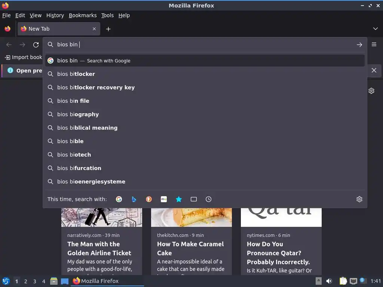Click the taskbar clock showing 1:41

376,281
